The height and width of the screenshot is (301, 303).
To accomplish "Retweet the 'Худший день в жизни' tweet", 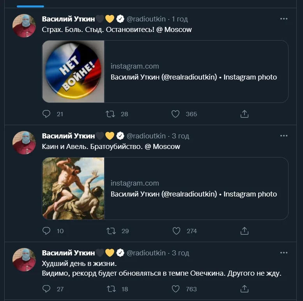I will pyautogui.click(x=111, y=289).
